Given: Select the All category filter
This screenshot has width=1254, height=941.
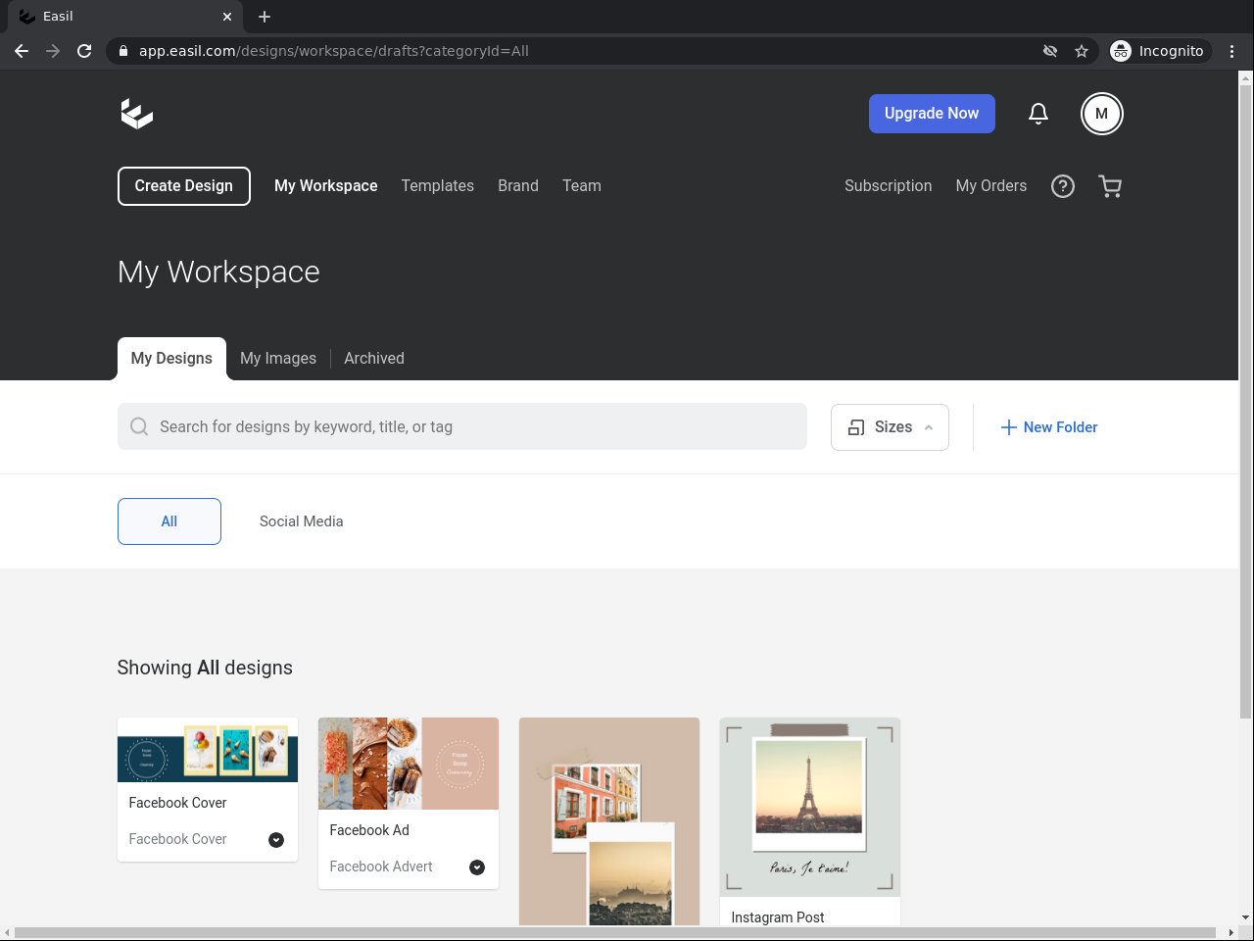Looking at the screenshot, I should [x=169, y=521].
